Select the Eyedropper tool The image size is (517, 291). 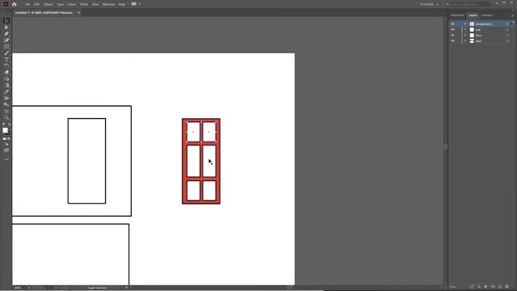click(6, 91)
